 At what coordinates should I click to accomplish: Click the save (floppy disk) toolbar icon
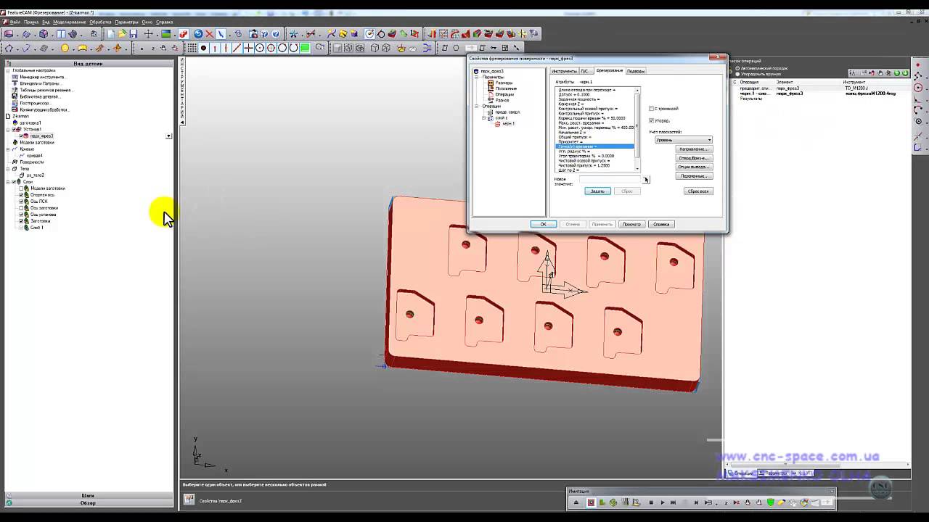[x=133, y=34]
